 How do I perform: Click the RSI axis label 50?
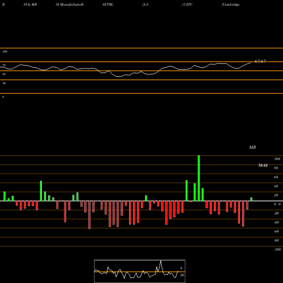[4, 74]
